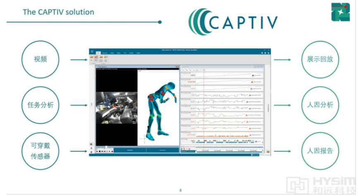The image size is (358, 196).
Task: Click the highlighted Video import ribbon icon
Action: (x=96, y=58)
